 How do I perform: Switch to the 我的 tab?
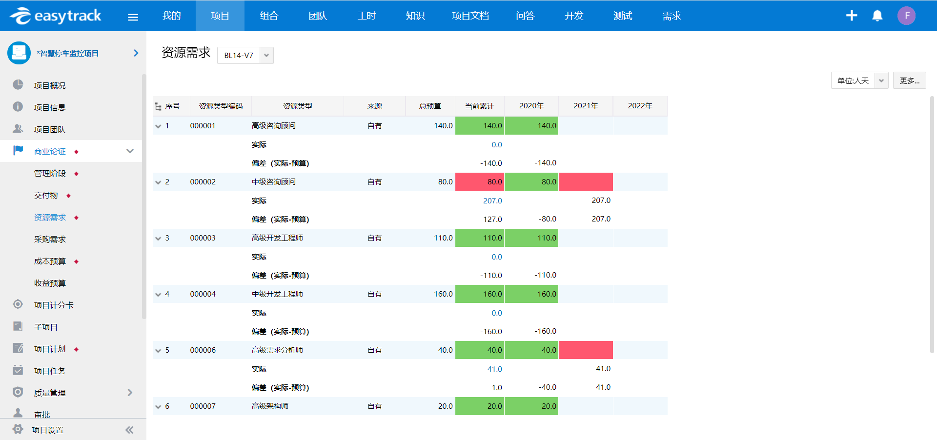click(x=171, y=16)
